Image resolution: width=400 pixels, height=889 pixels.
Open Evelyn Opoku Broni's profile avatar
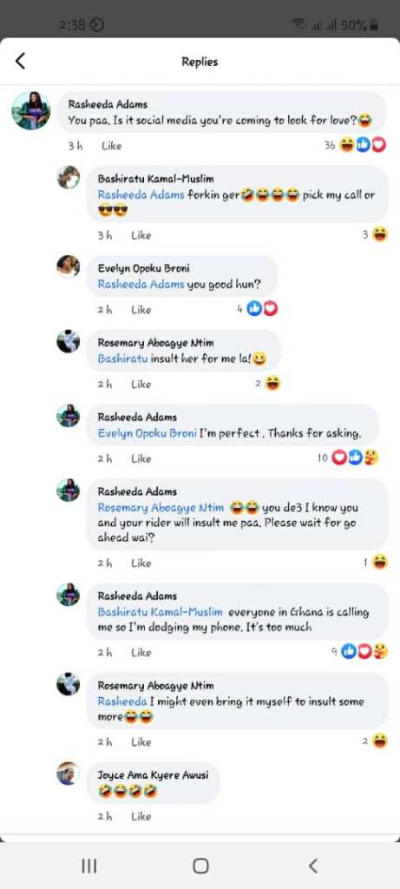coord(68,267)
